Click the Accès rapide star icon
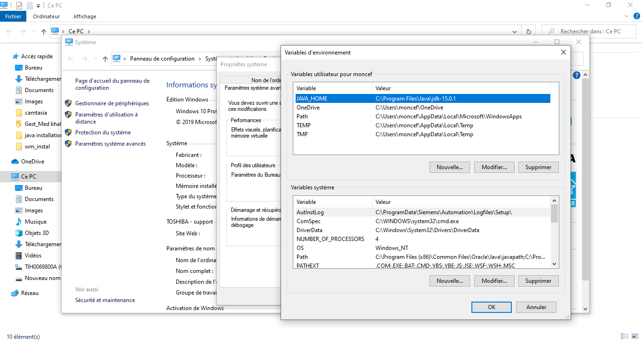Screen dimensions: 642x342 (16, 56)
